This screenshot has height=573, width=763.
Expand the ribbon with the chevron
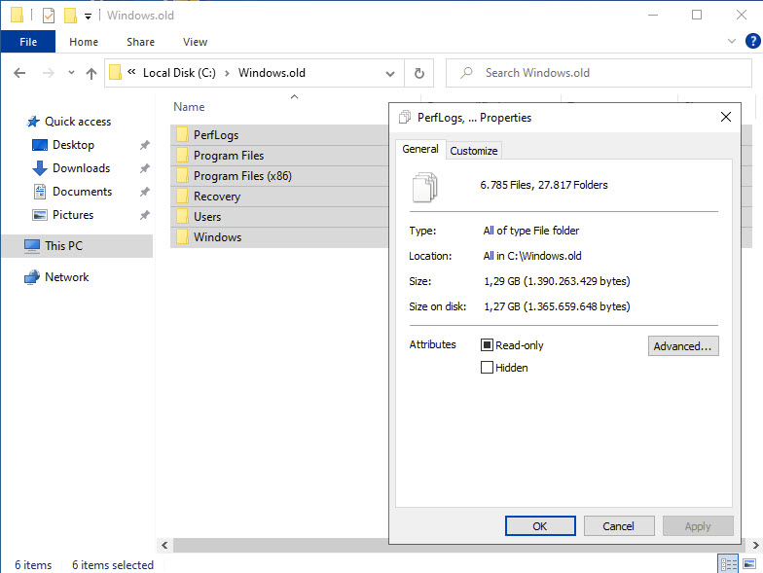[x=732, y=41]
